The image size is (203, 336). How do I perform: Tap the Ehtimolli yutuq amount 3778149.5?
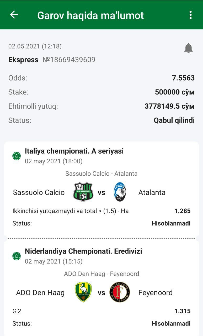click(169, 106)
